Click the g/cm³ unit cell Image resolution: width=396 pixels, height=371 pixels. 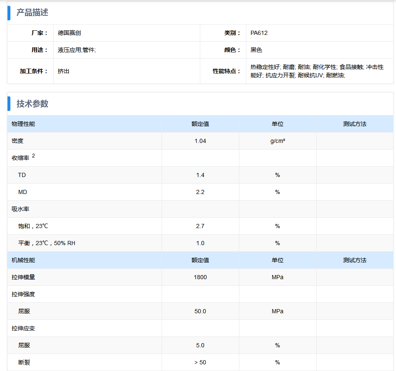tap(278, 141)
